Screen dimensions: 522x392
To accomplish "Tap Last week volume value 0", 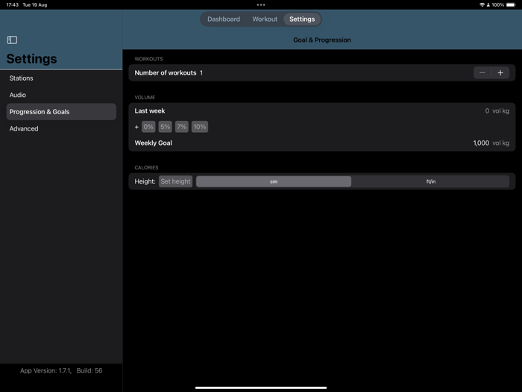I will pos(487,111).
